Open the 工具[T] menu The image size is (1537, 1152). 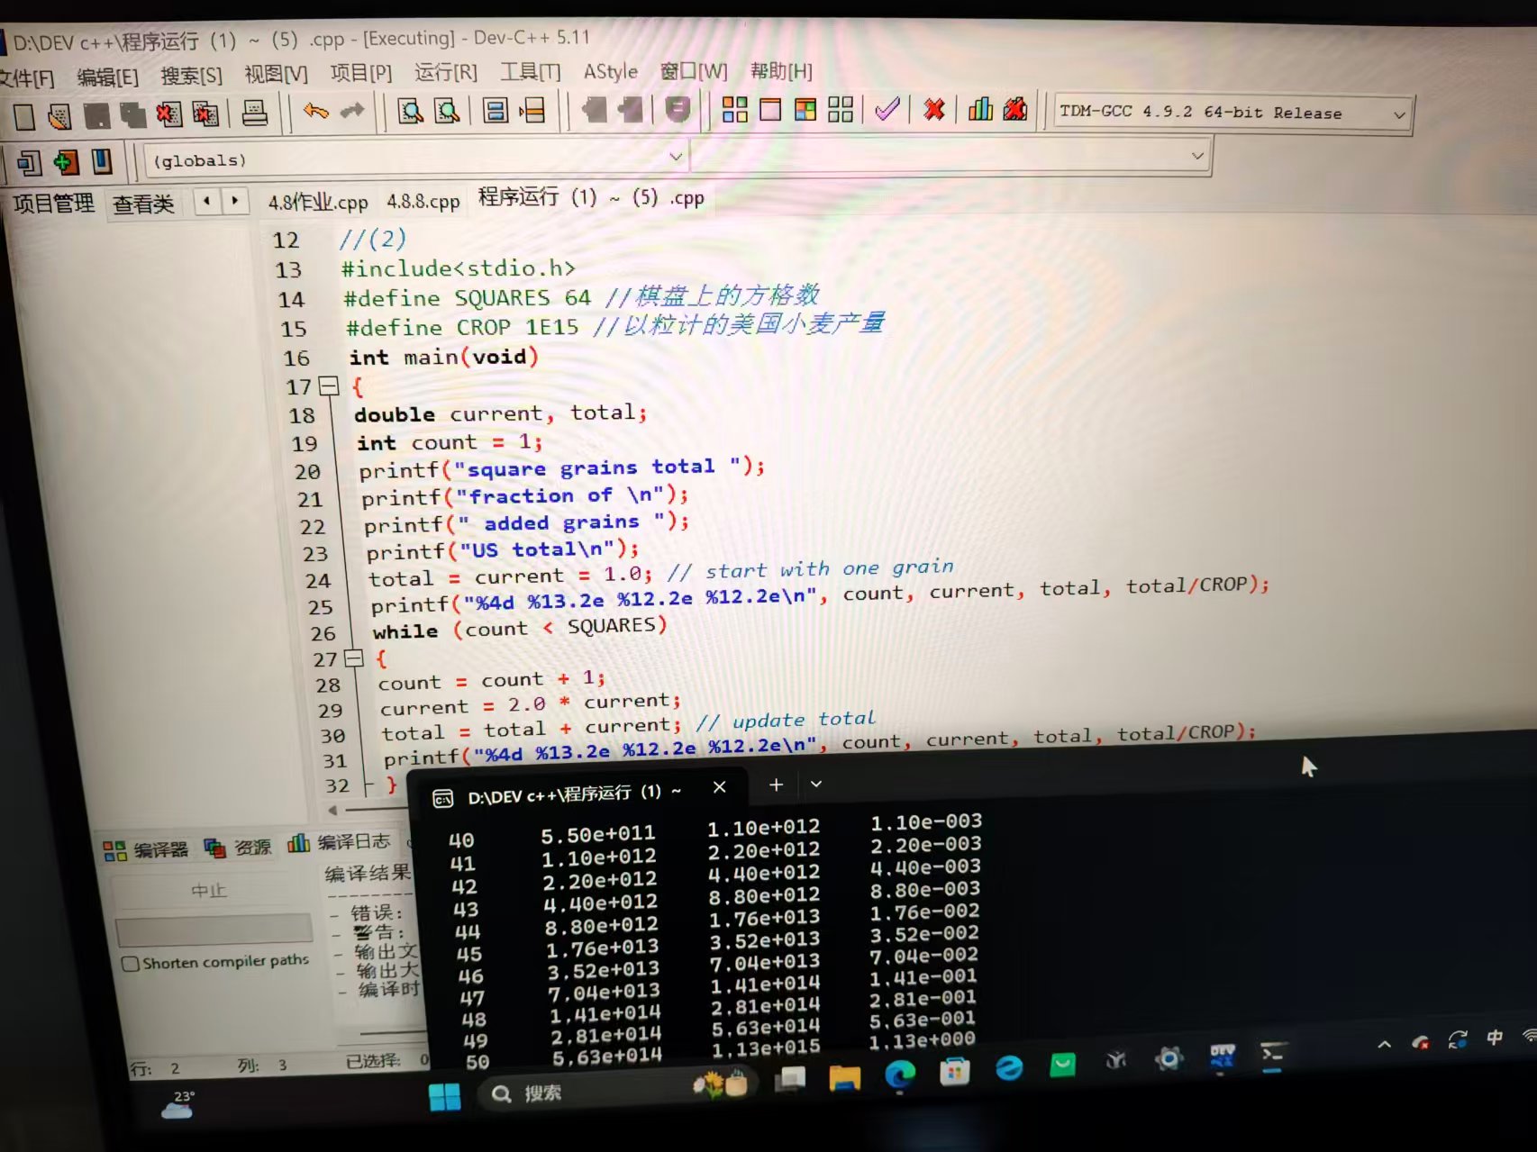click(530, 72)
